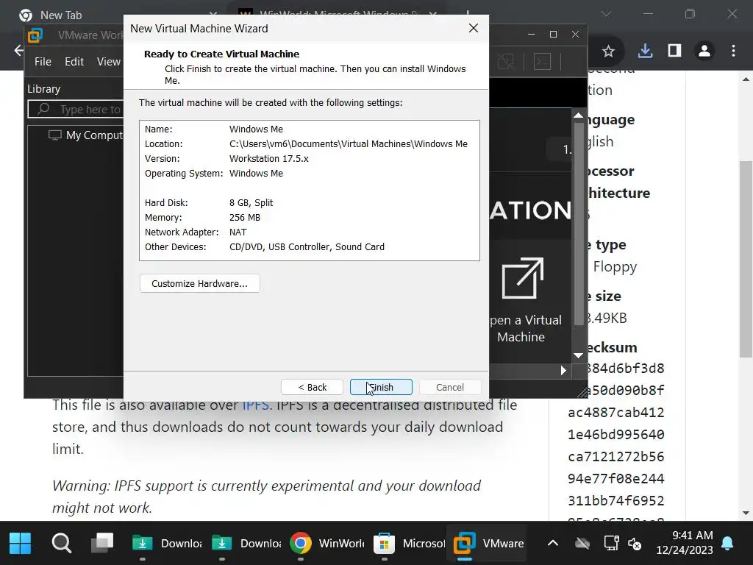
Task: Follow the IPFS link on the webpage
Action: 255,405
